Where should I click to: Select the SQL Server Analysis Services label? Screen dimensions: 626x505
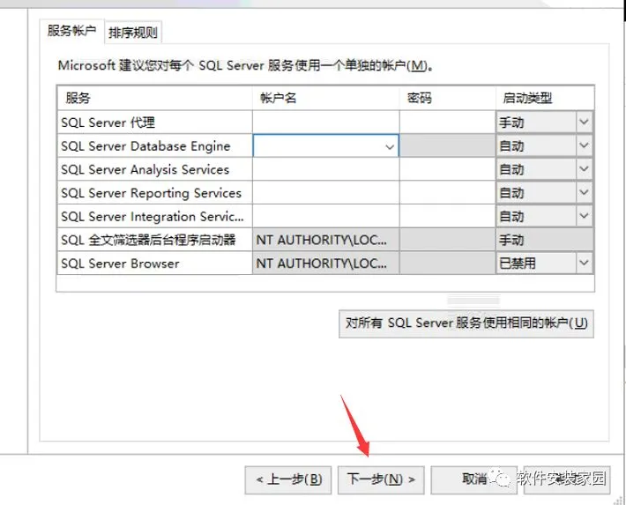145,170
